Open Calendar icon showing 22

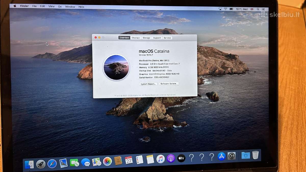point(129,160)
